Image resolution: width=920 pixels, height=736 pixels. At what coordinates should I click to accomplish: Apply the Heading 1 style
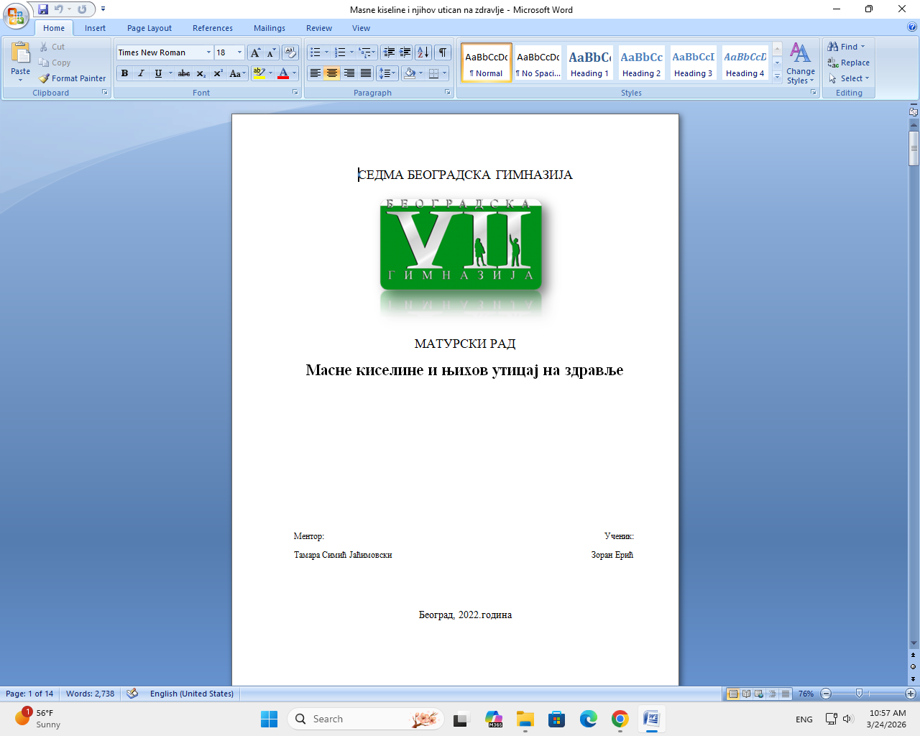[589, 63]
